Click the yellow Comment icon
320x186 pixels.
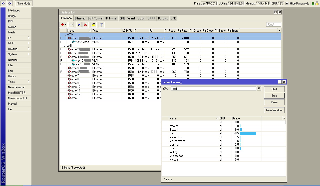(x=93, y=25)
